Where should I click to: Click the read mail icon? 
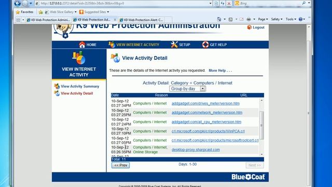tap(241, 19)
